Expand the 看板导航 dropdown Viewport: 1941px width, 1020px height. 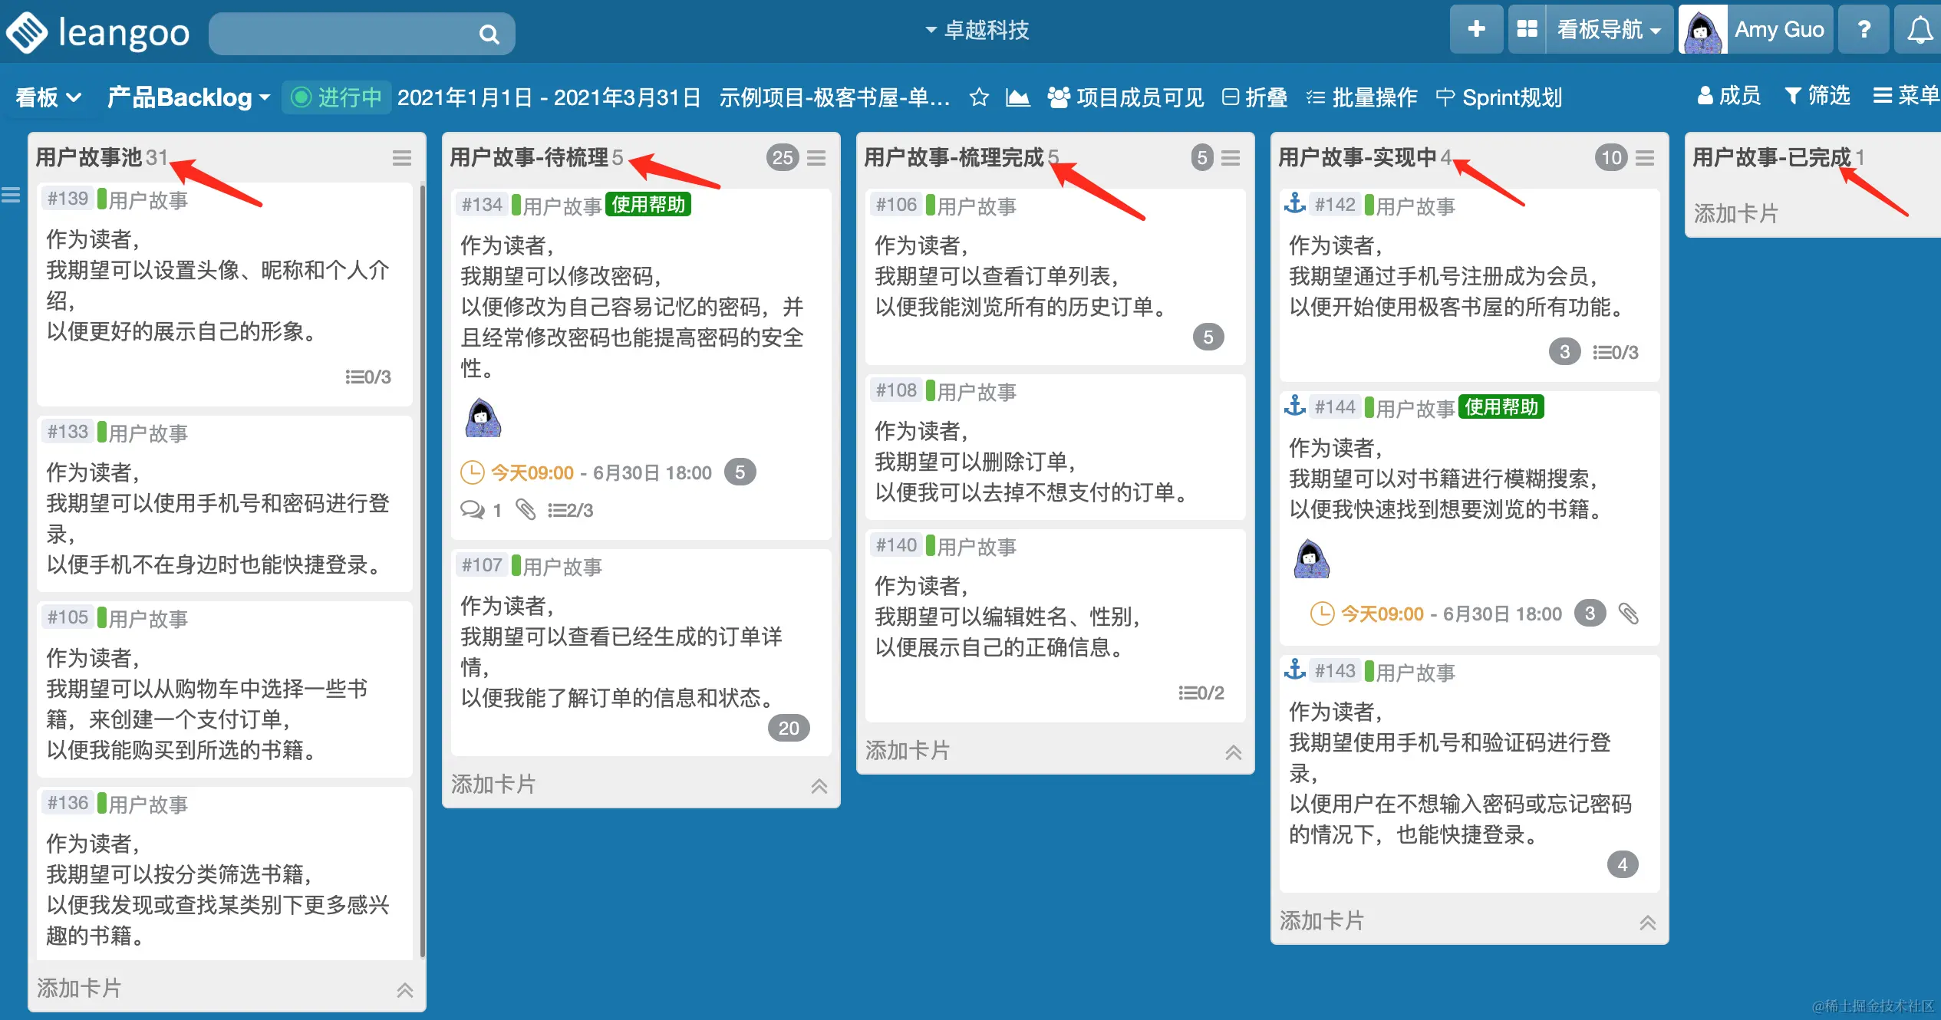(1609, 30)
